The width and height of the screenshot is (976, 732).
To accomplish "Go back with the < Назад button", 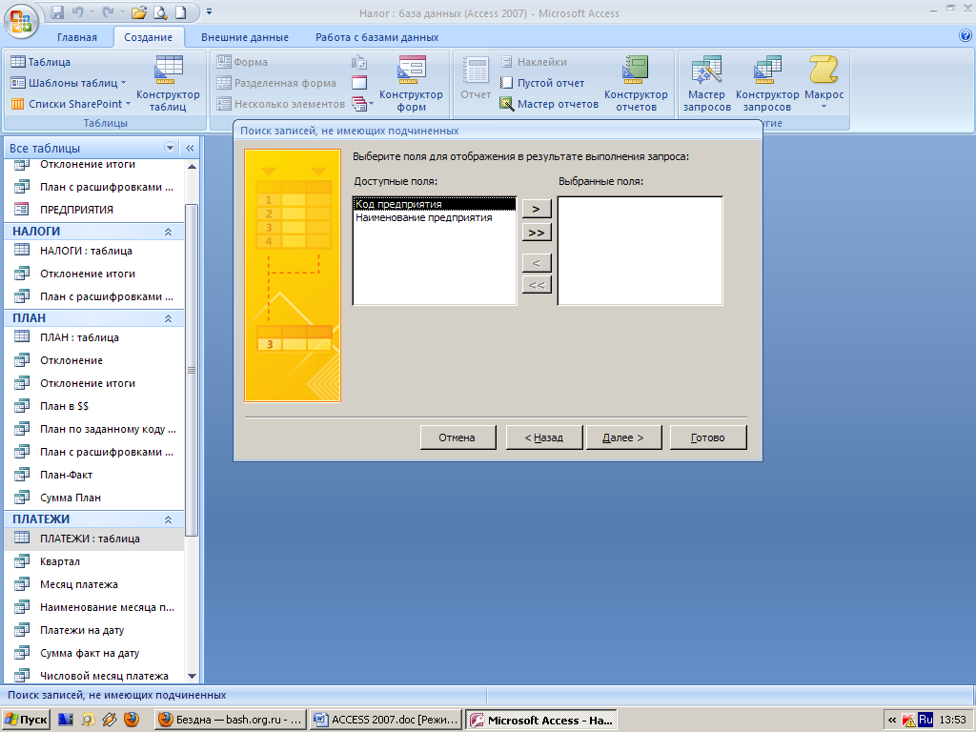I will click(544, 437).
